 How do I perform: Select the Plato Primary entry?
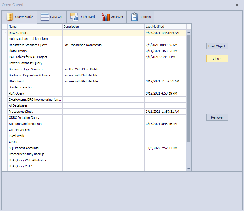click(x=97, y=51)
